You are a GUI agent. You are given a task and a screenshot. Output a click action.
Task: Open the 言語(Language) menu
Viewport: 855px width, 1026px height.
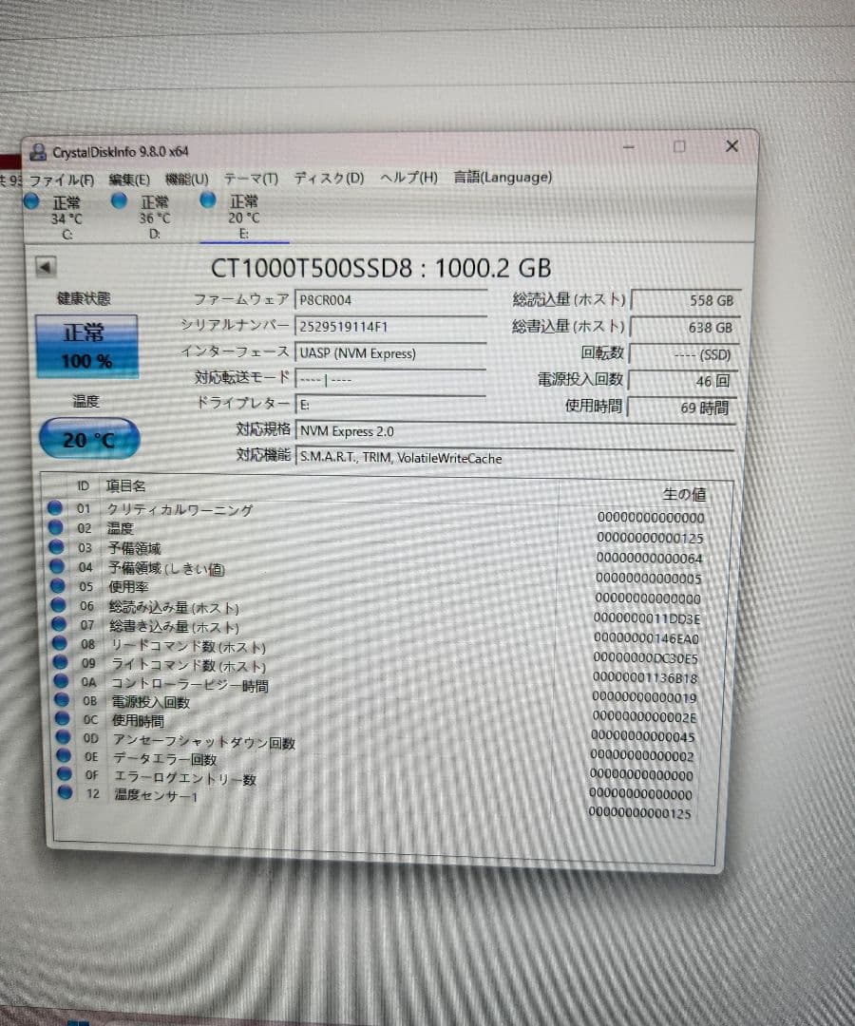[x=503, y=177]
